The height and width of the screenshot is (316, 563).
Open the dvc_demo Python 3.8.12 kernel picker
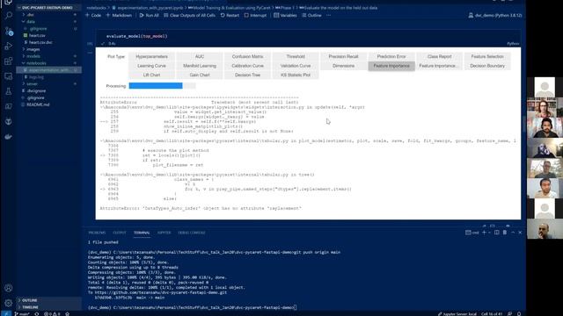[495, 16]
